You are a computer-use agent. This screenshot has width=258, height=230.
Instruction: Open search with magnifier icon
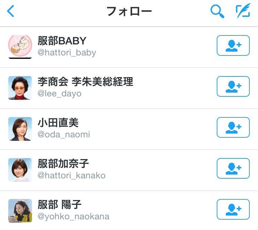coord(217,11)
